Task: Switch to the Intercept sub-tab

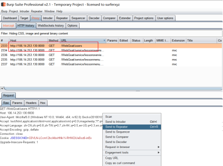Action: tap(9, 26)
